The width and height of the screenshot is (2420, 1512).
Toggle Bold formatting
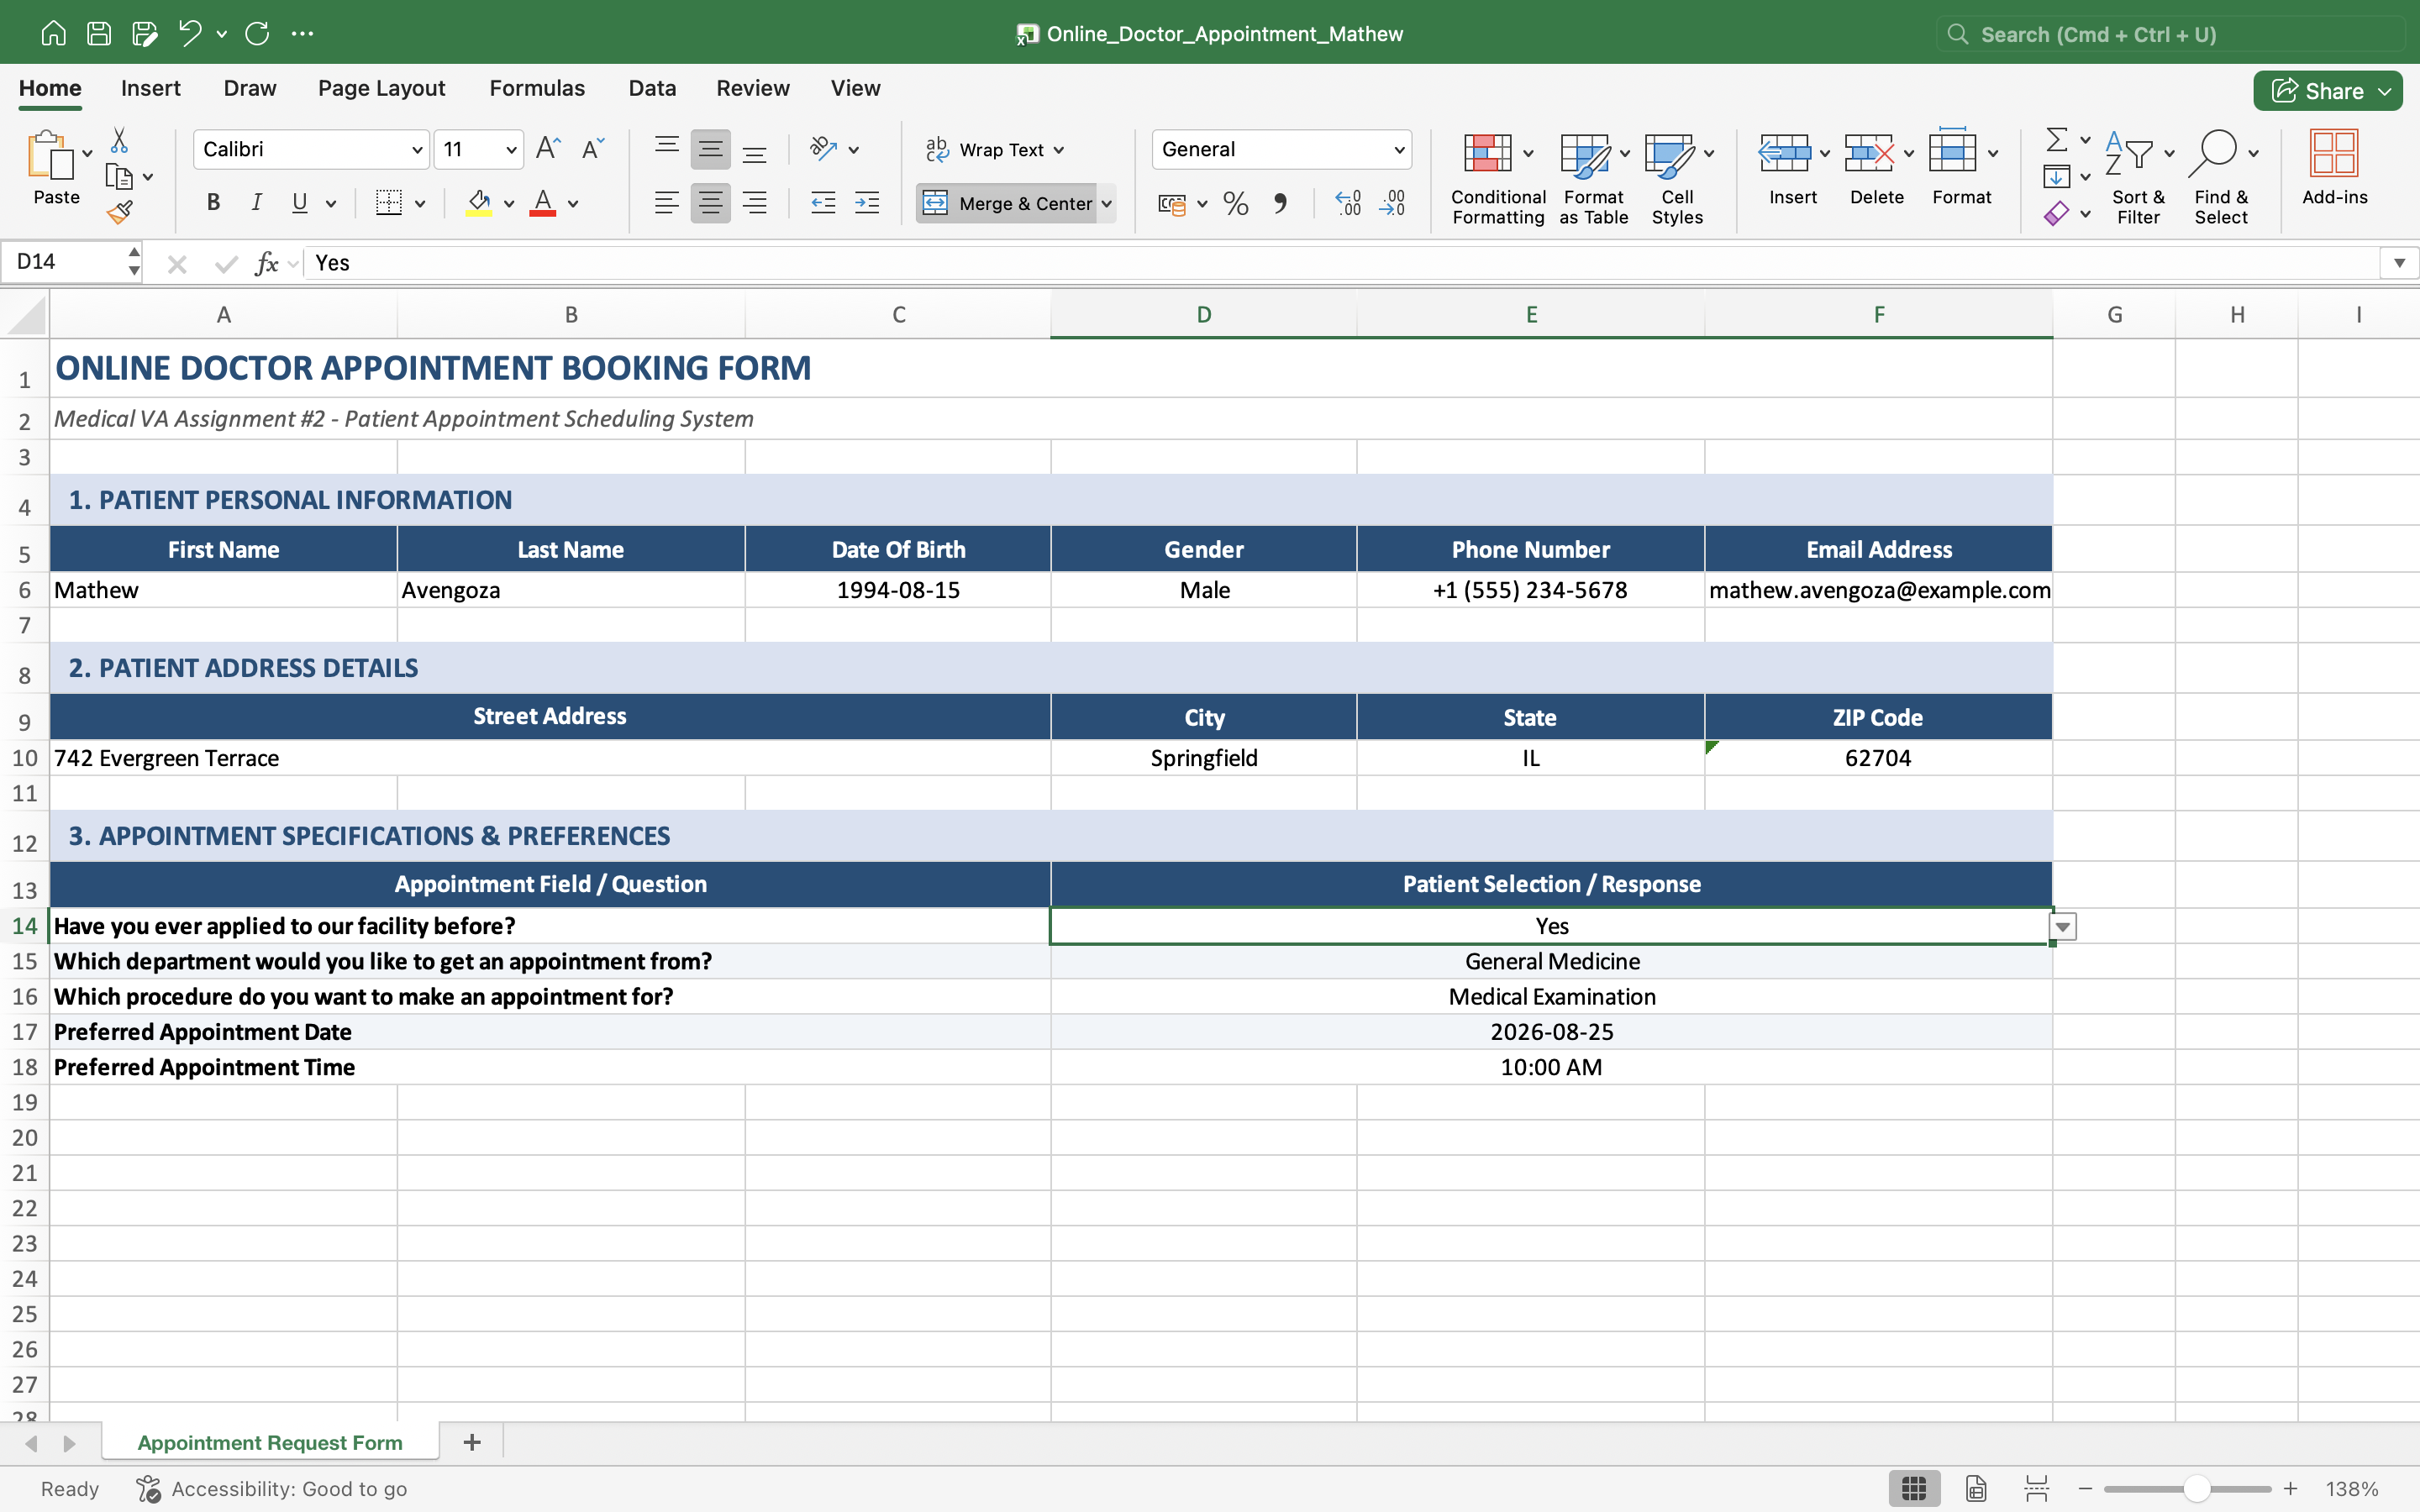(x=213, y=203)
